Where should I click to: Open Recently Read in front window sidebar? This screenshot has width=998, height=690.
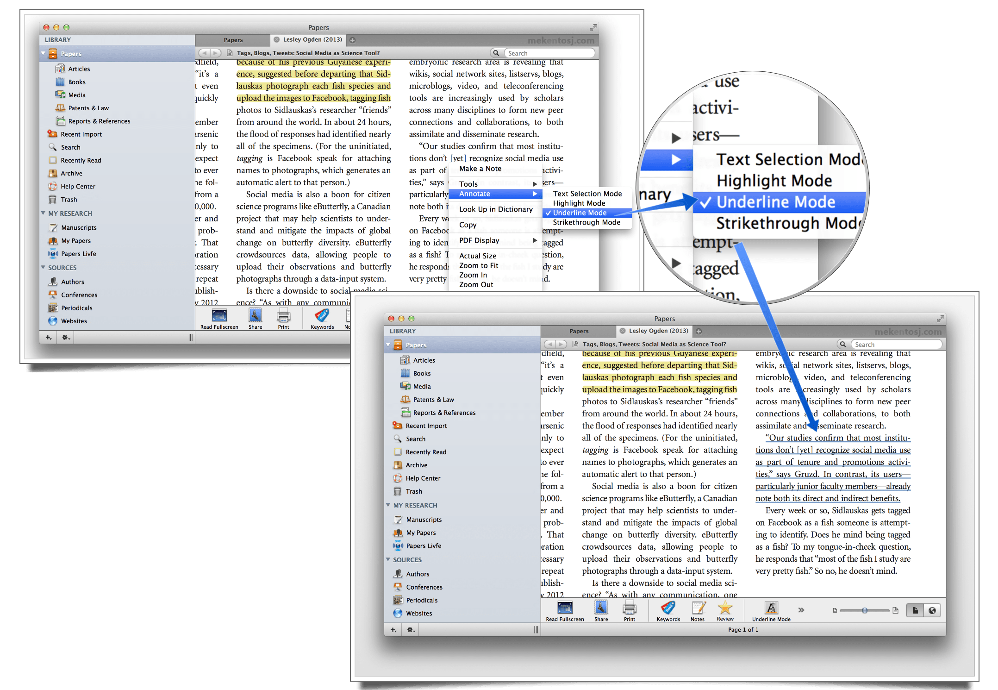426,452
